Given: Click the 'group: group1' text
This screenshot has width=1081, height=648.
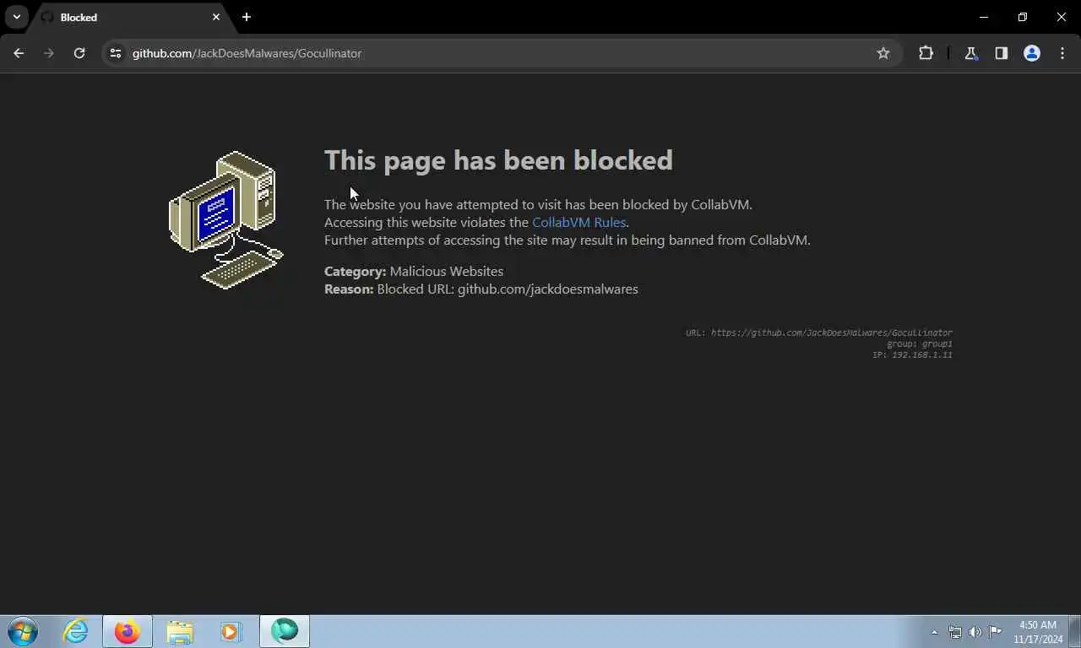Looking at the screenshot, I should point(920,343).
